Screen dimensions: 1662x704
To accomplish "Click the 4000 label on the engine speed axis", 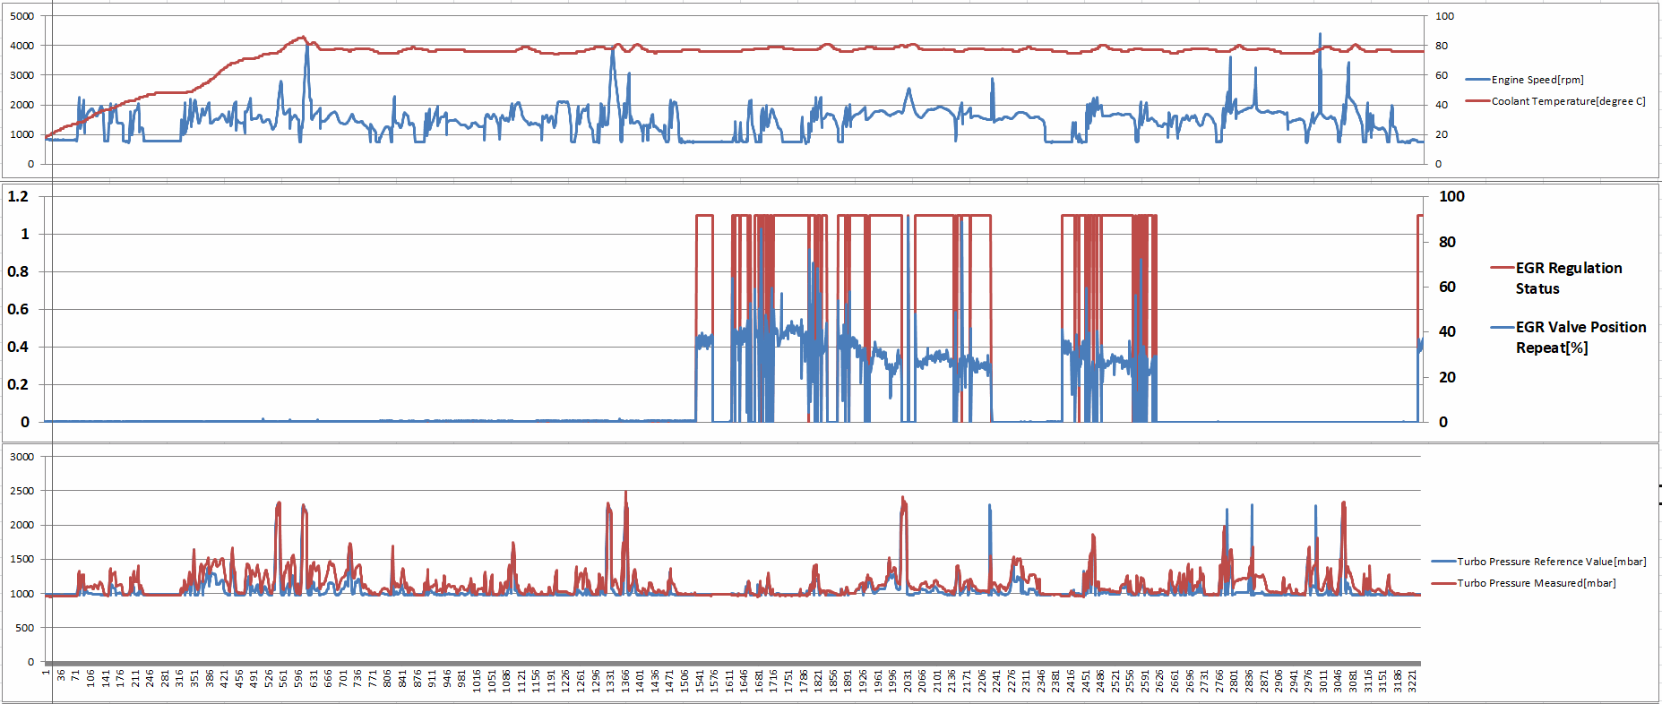I will (22, 46).
